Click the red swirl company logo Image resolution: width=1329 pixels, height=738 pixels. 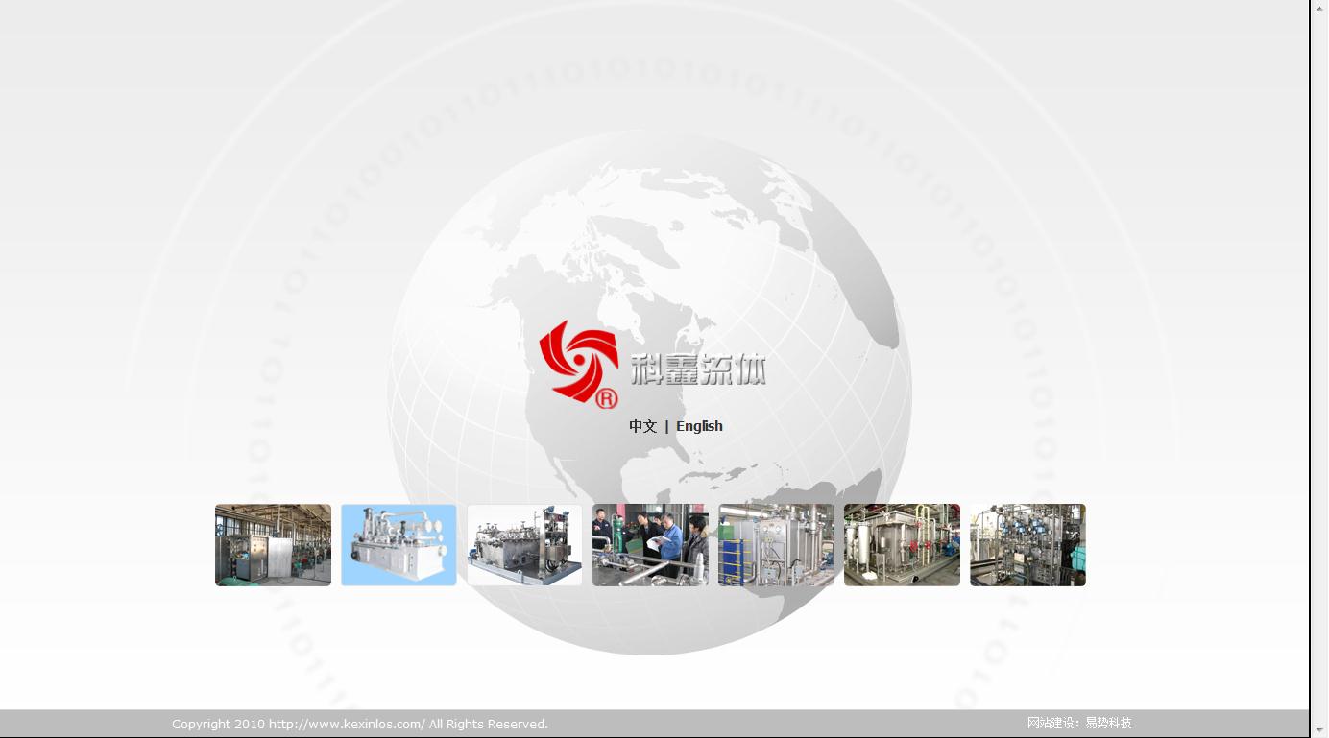coord(577,360)
